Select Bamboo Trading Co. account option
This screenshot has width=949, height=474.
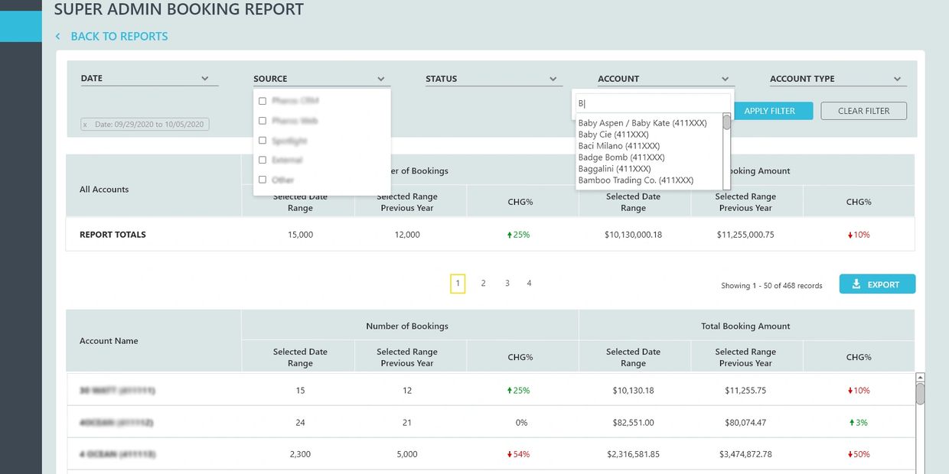(x=635, y=180)
